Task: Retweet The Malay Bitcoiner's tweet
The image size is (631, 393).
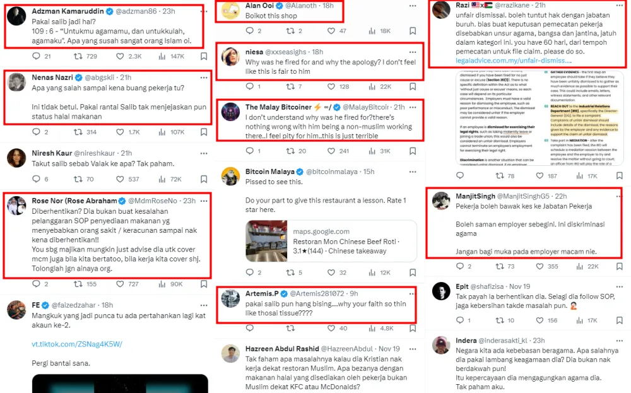Action: [290, 151]
